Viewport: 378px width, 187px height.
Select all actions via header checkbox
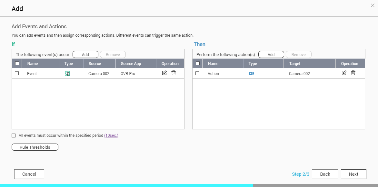(x=198, y=63)
